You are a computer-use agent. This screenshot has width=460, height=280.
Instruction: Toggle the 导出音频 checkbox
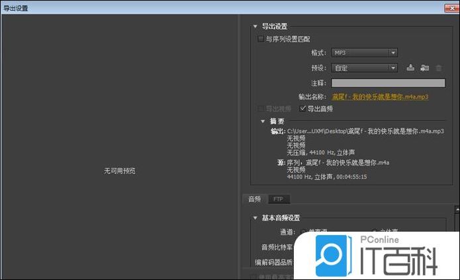302,109
